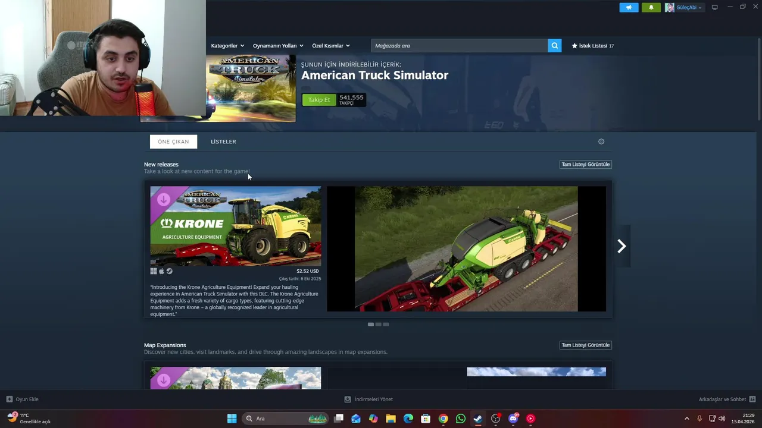
Task: Open the page settings gear icon
Action: click(601, 141)
